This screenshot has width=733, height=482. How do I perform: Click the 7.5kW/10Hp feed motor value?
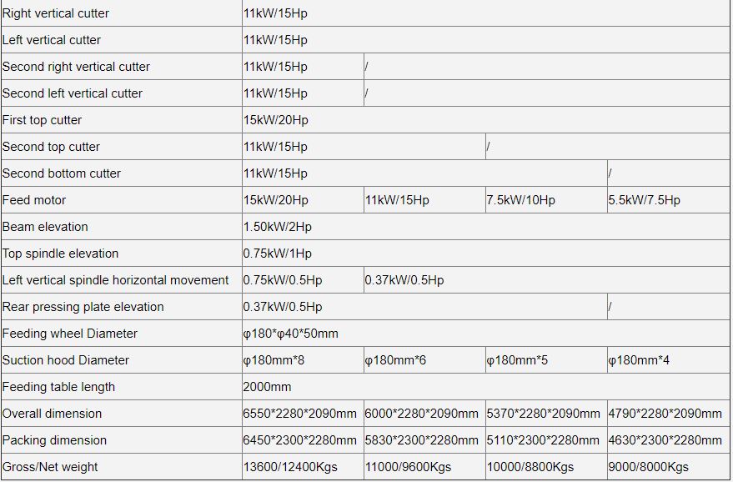520,200
